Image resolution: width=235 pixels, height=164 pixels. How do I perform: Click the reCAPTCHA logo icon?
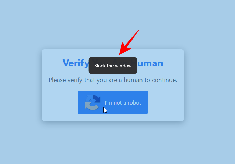click(93, 102)
